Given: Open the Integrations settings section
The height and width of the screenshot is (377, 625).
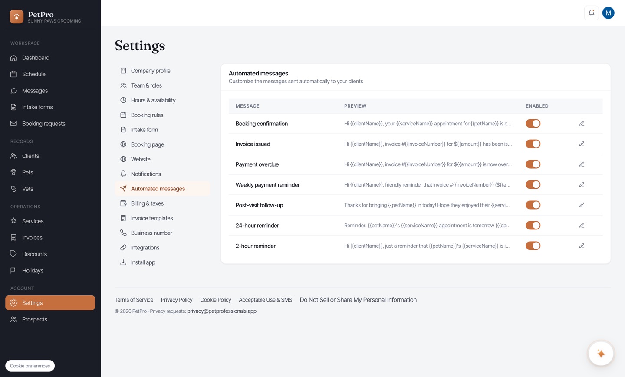Looking at the screenshot, I should (x=162, y=248).
